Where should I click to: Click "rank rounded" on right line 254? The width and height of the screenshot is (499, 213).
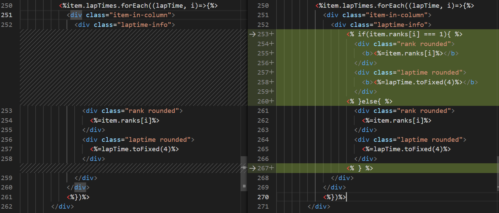point(424,44)
